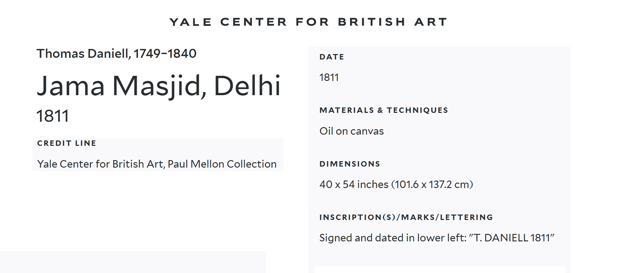Select the CREDIT LINE heading

67,143
